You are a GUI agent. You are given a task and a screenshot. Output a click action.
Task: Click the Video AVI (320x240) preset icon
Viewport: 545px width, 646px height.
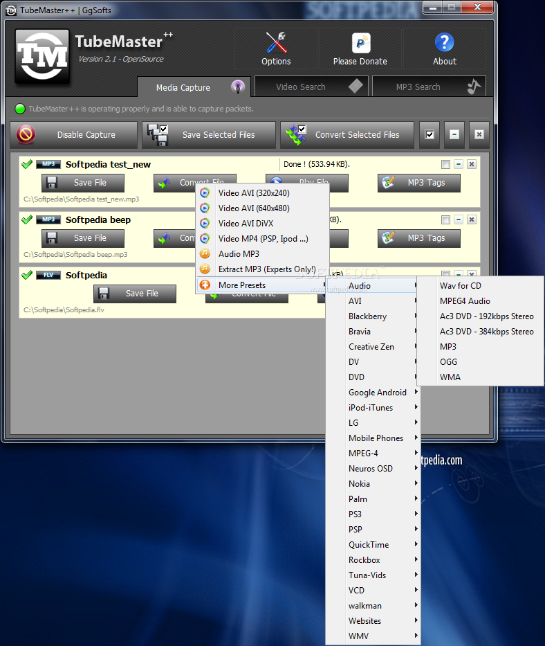205,192
